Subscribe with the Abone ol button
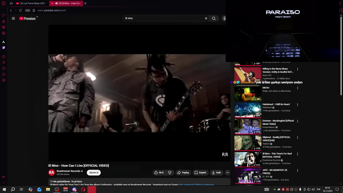Screen dimensions: 343x193 pyautogui.click(x=94, y=173)
